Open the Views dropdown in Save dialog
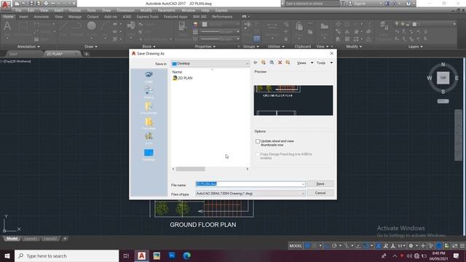 [304, 63]
